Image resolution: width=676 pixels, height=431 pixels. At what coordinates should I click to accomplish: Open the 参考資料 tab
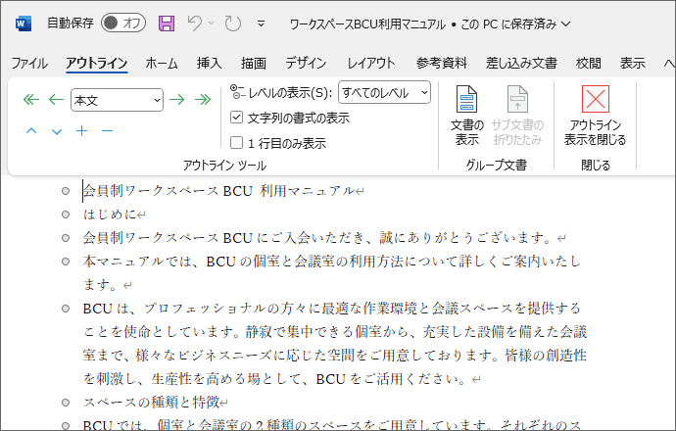click(x=442, y=64)
